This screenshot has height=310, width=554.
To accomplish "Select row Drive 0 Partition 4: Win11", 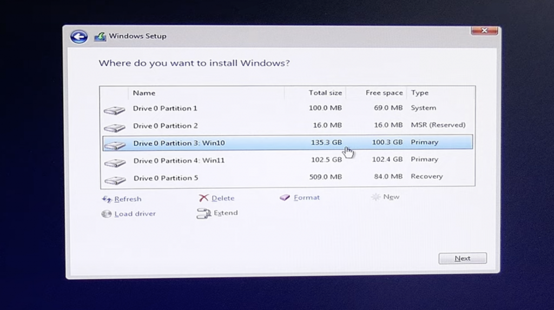I will click(x=288, y=160).
